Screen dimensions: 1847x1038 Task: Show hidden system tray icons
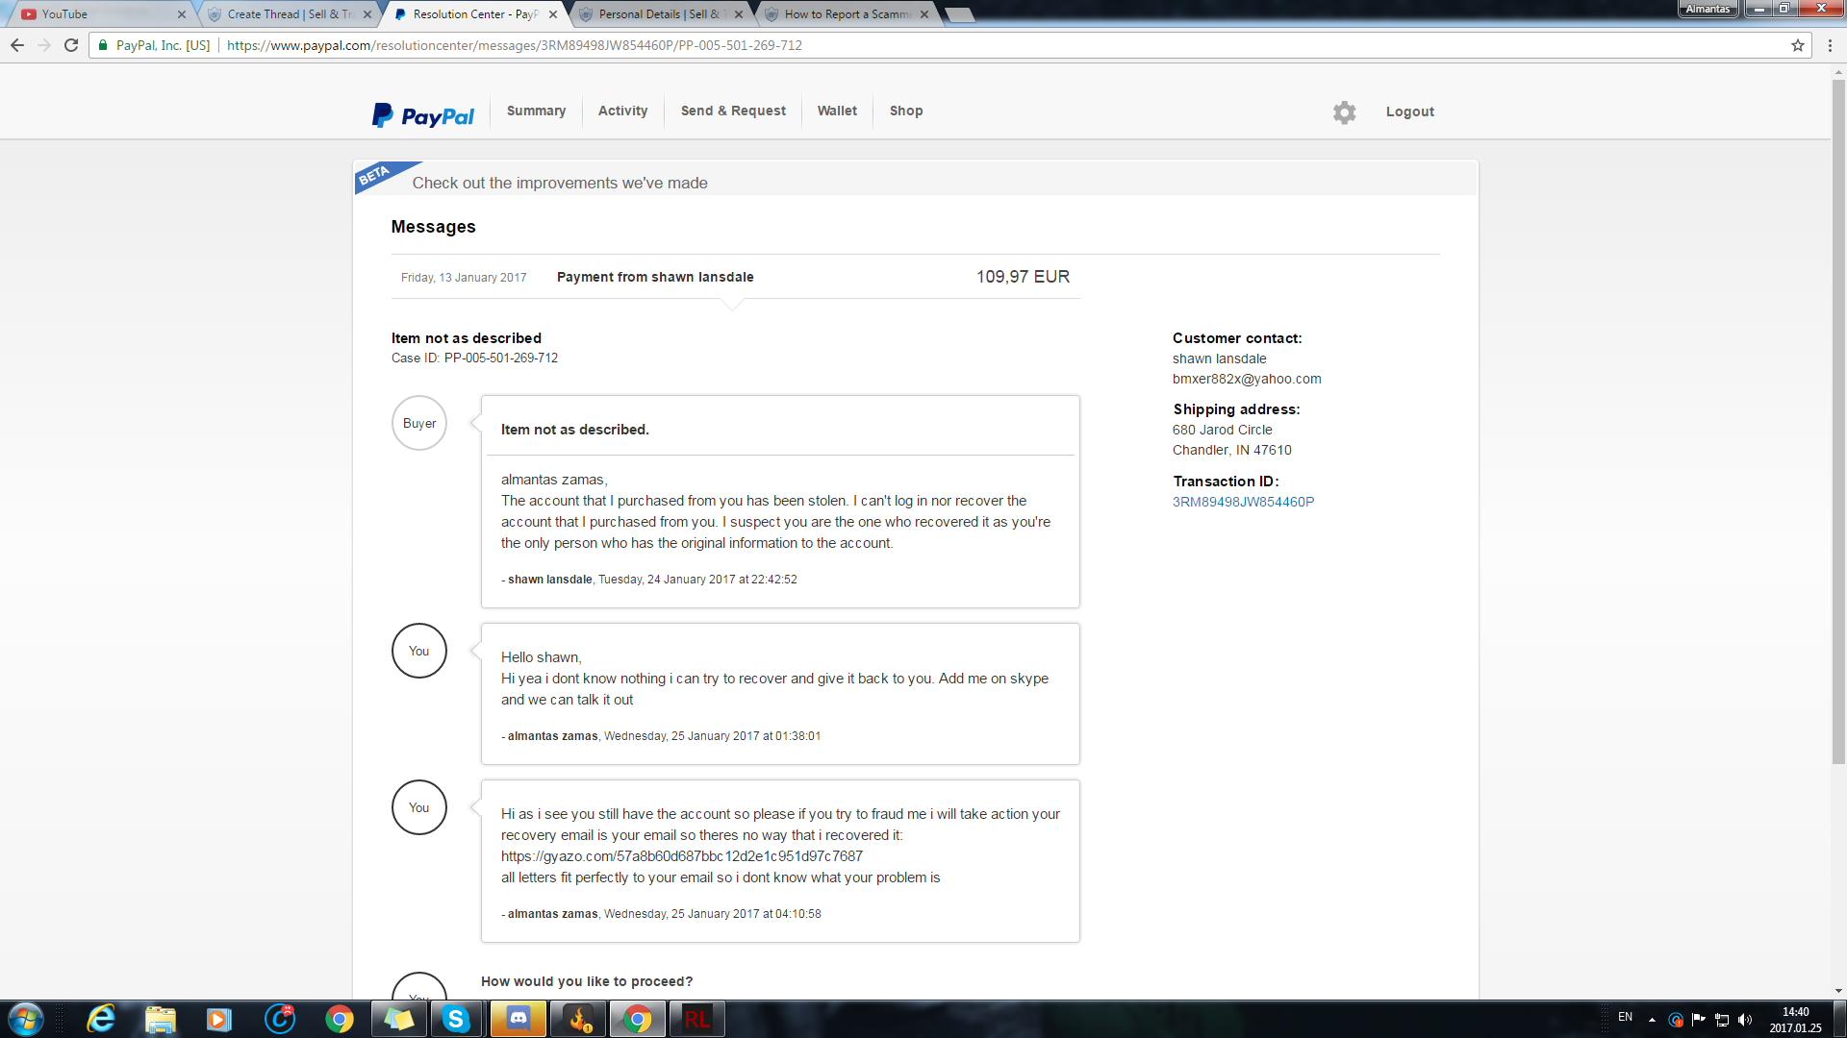click(x=1652, y=1019)
